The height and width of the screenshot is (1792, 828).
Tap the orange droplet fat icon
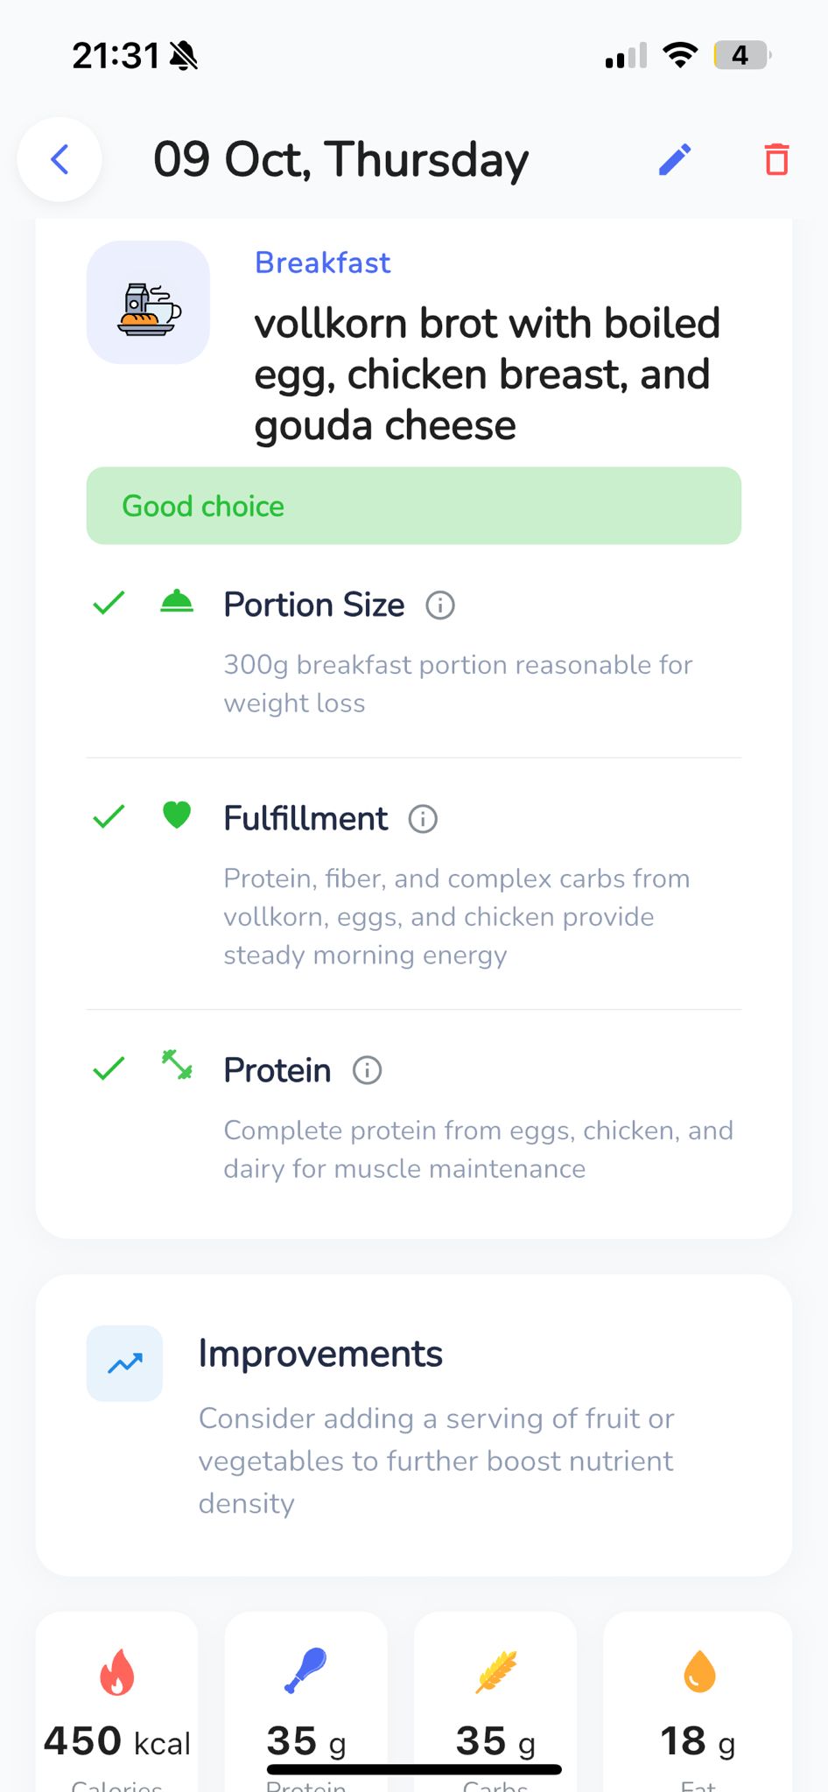pyautogui.click(x=698, y=1670)
